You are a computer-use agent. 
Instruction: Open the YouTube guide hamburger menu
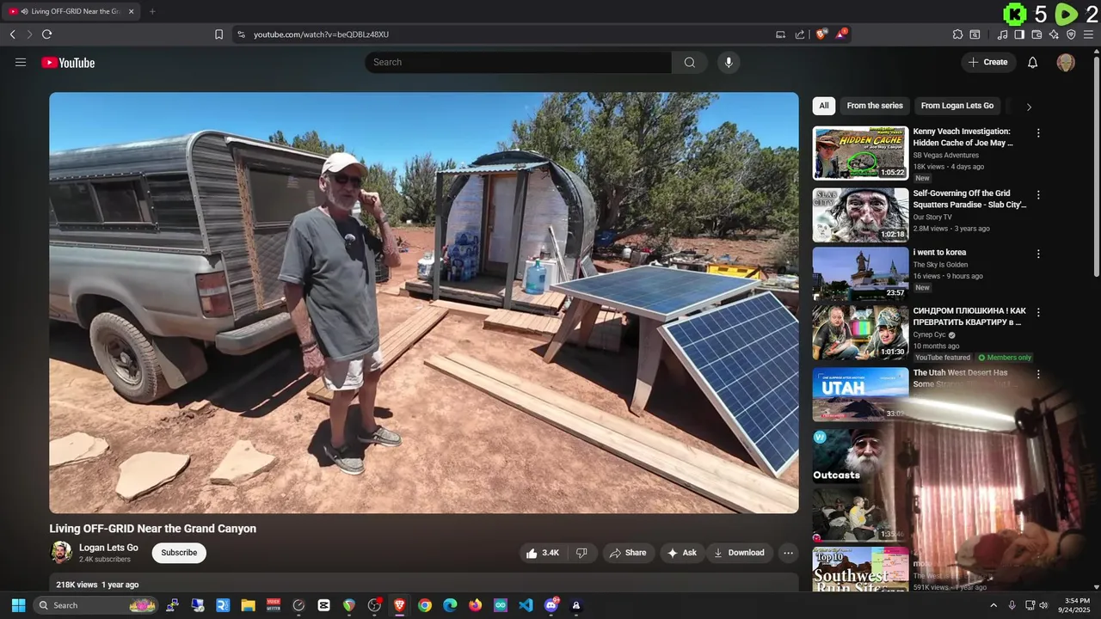[21, 62]
